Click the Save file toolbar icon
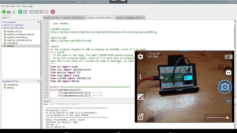This screenshot has height=133, width=237. (x=14, y=12)
